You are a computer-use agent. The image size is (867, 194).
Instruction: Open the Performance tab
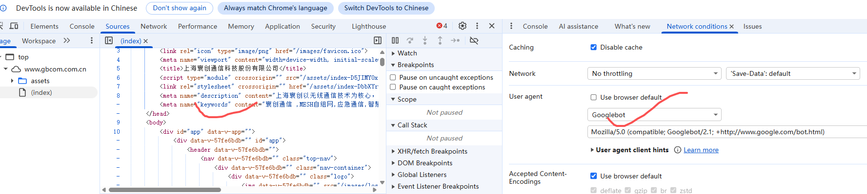198,26
